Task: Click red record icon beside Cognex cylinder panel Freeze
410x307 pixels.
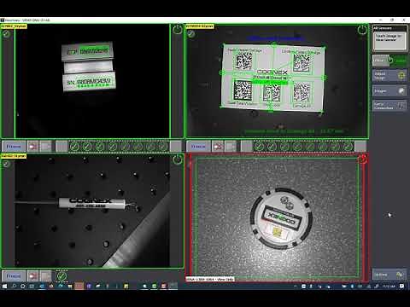Action: (x=33, y=276)
